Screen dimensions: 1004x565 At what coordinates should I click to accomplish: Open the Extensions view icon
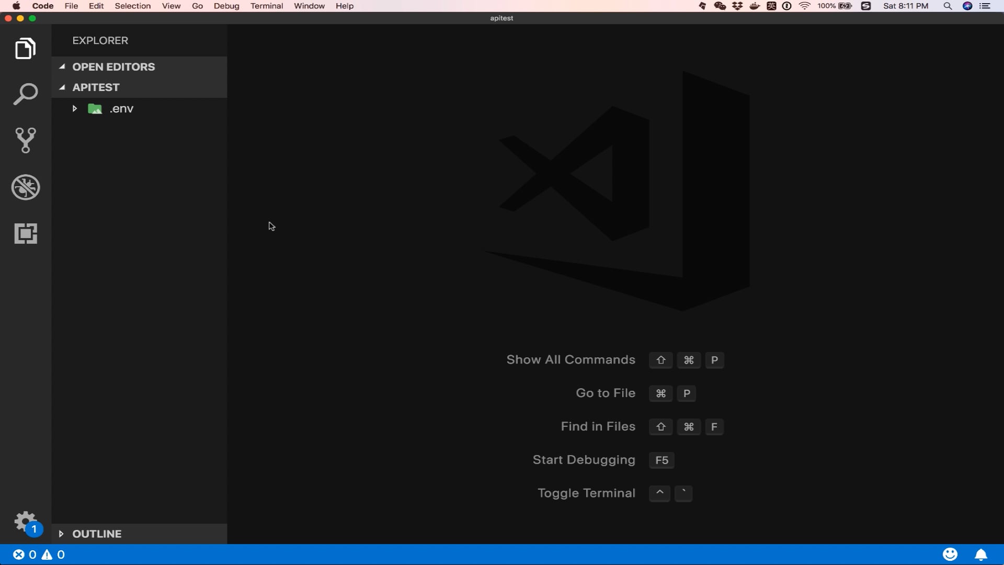[25, 233]
